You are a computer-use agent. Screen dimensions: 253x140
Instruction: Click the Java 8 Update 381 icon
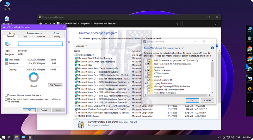pyautogui.click(x=76, y=55)
